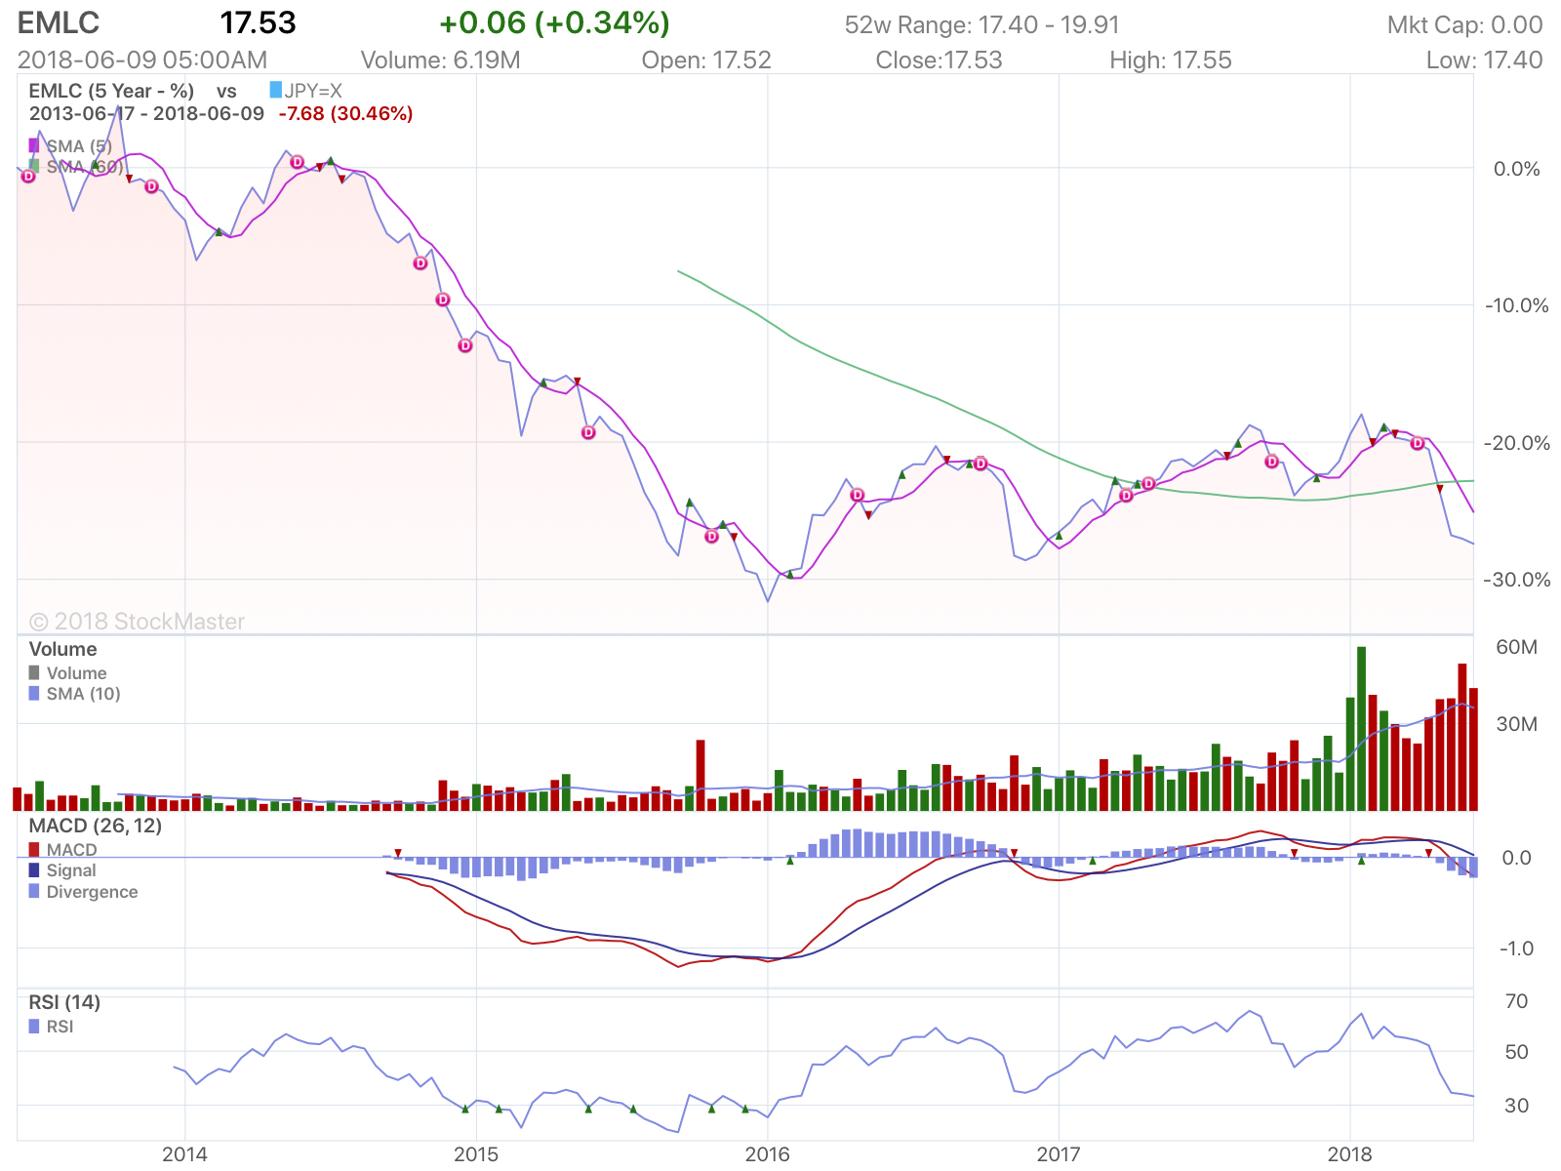This screenshot has width=1561, height=1171.
Task: Click the dark blue Signal legend swatch
Action: click(x=34, y=870)
